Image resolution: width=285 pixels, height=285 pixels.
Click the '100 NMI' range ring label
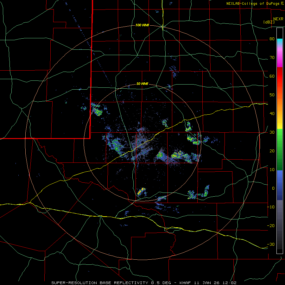(142, 25)
